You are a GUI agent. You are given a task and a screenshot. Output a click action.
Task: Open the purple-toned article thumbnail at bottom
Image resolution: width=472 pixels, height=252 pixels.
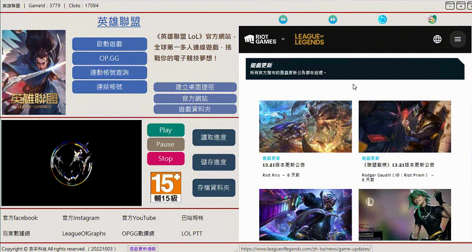(305, 215)
